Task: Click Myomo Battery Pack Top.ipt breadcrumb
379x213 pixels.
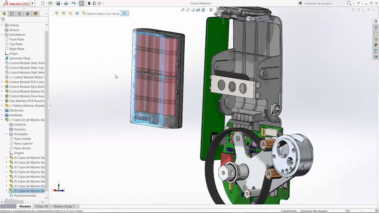Action: (103, 14)
